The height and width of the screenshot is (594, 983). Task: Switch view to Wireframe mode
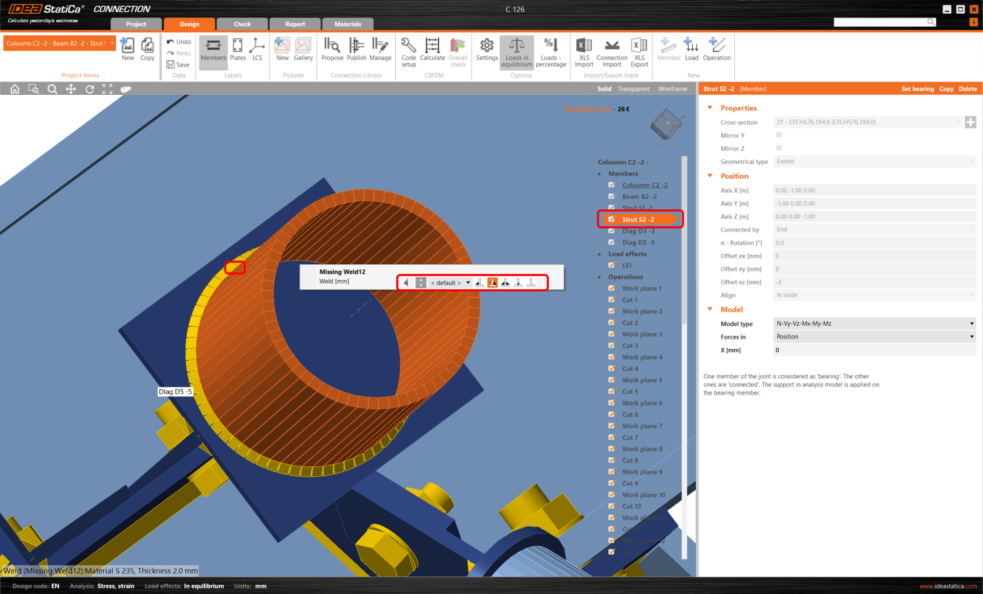[x=672, y=89]
